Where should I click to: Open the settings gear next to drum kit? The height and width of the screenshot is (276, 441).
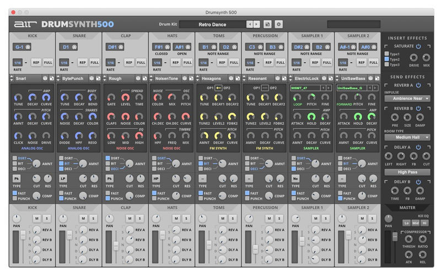(x=278, y=24)
